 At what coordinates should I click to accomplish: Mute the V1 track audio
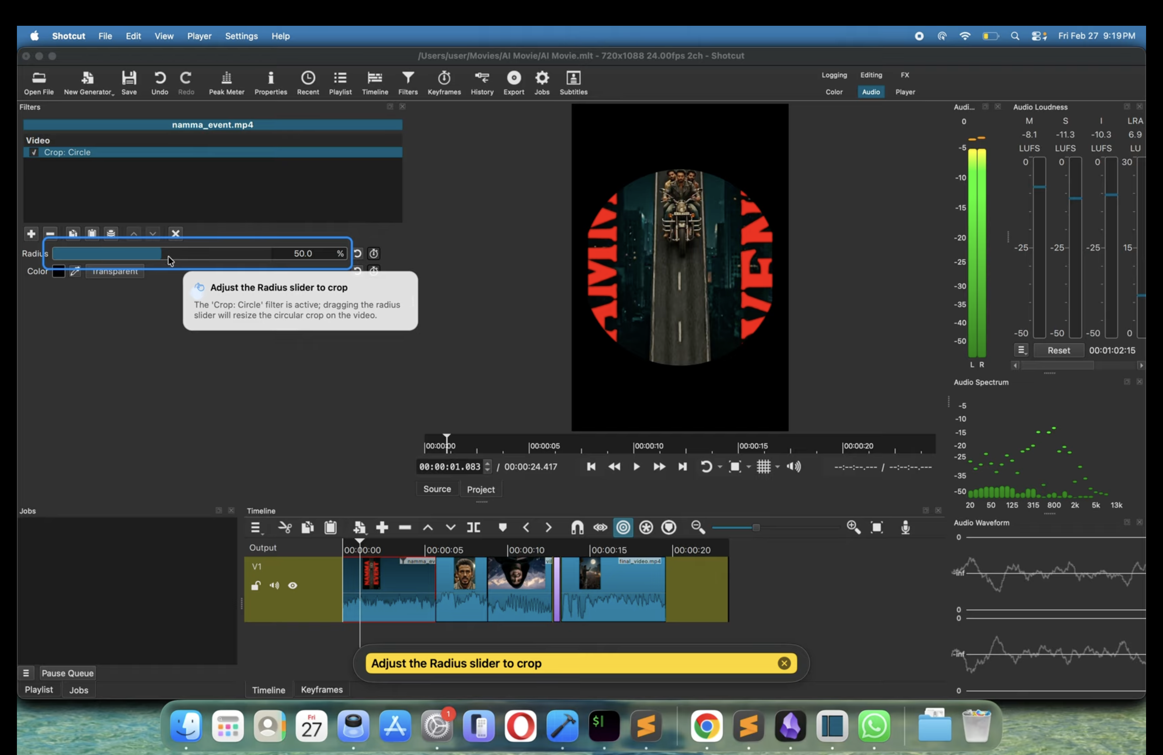(274, 585)
